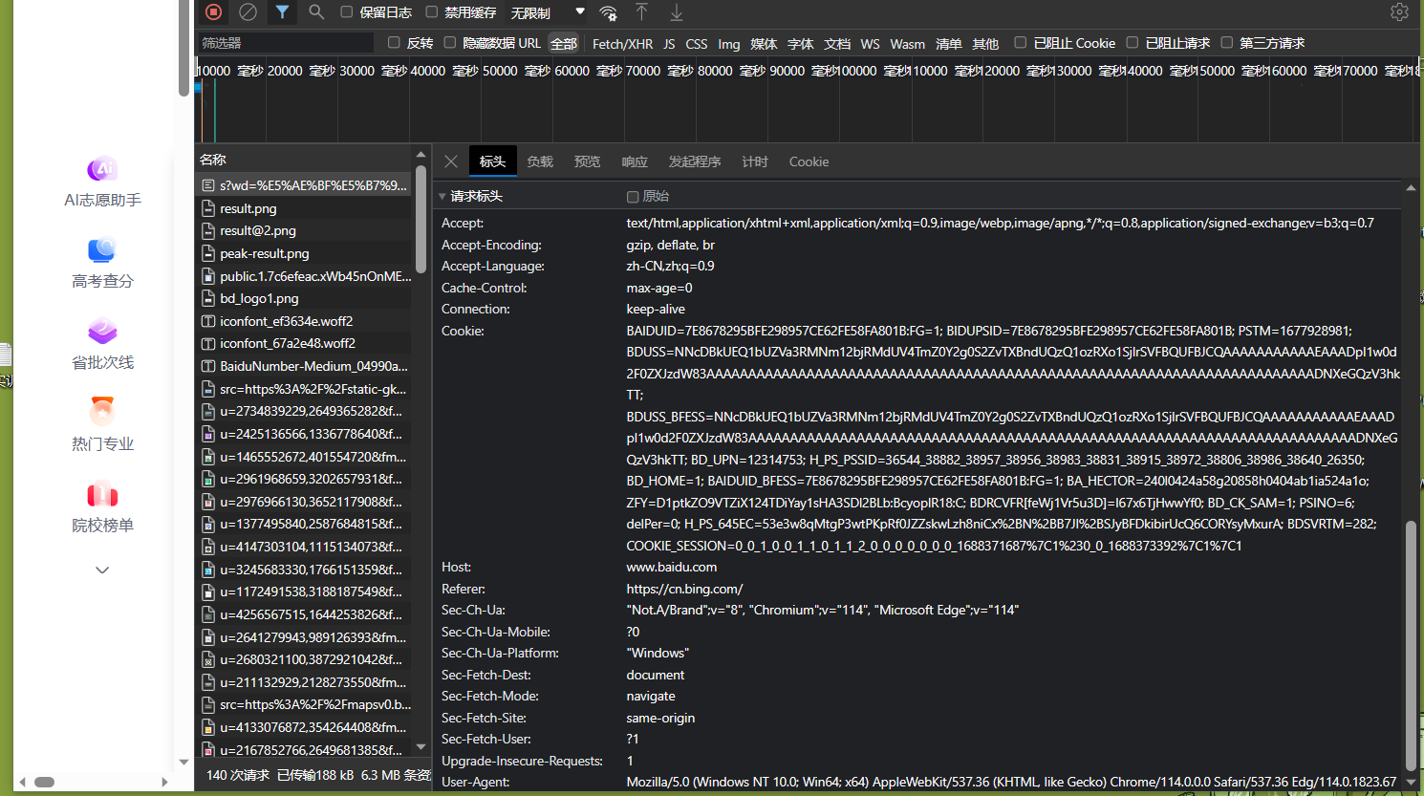
Task: Open 高考查分 sidebar icon
Action: 102,250
